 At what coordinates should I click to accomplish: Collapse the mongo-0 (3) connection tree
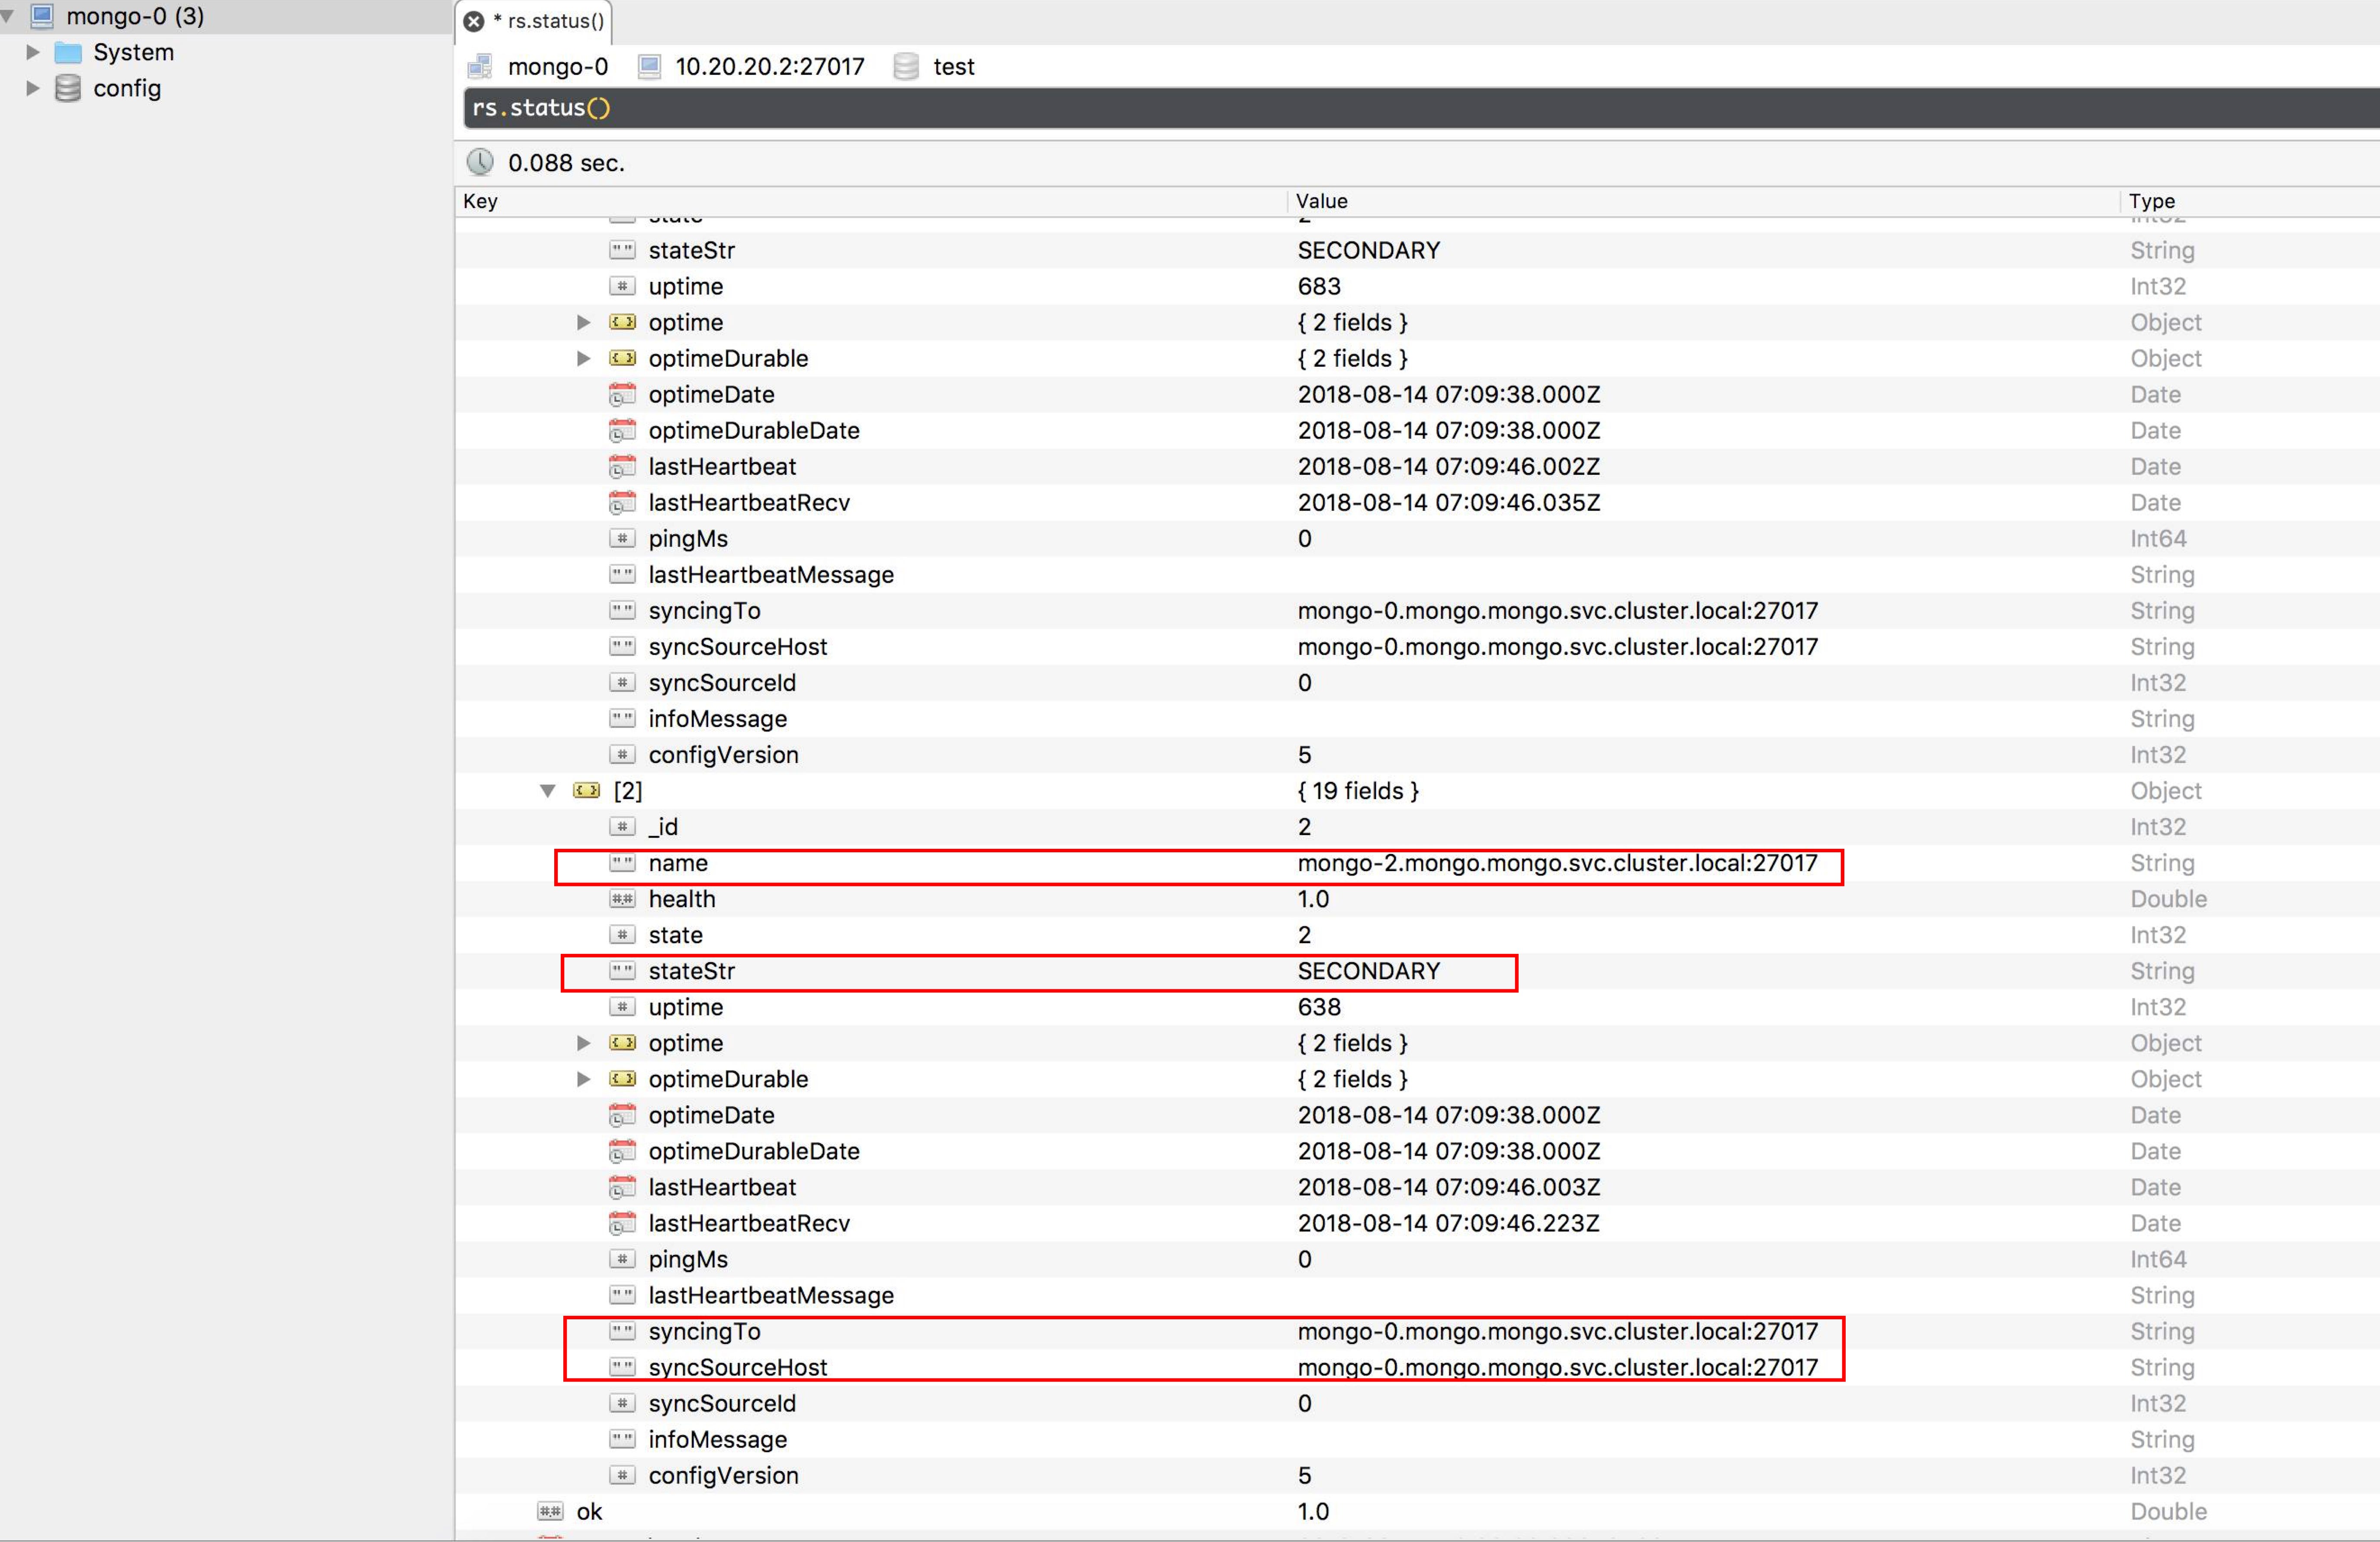(x=8, y=16)
